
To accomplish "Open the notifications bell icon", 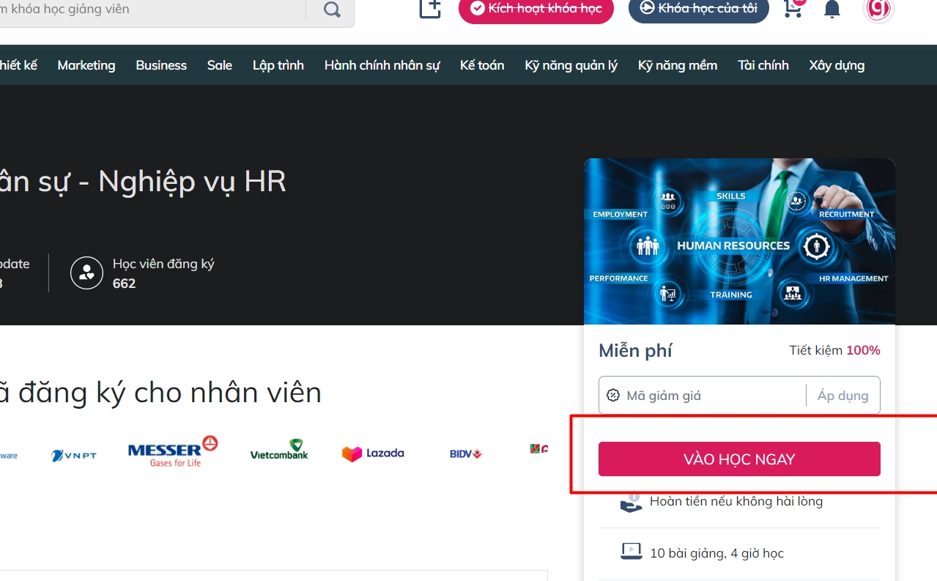I will point(832,9).
